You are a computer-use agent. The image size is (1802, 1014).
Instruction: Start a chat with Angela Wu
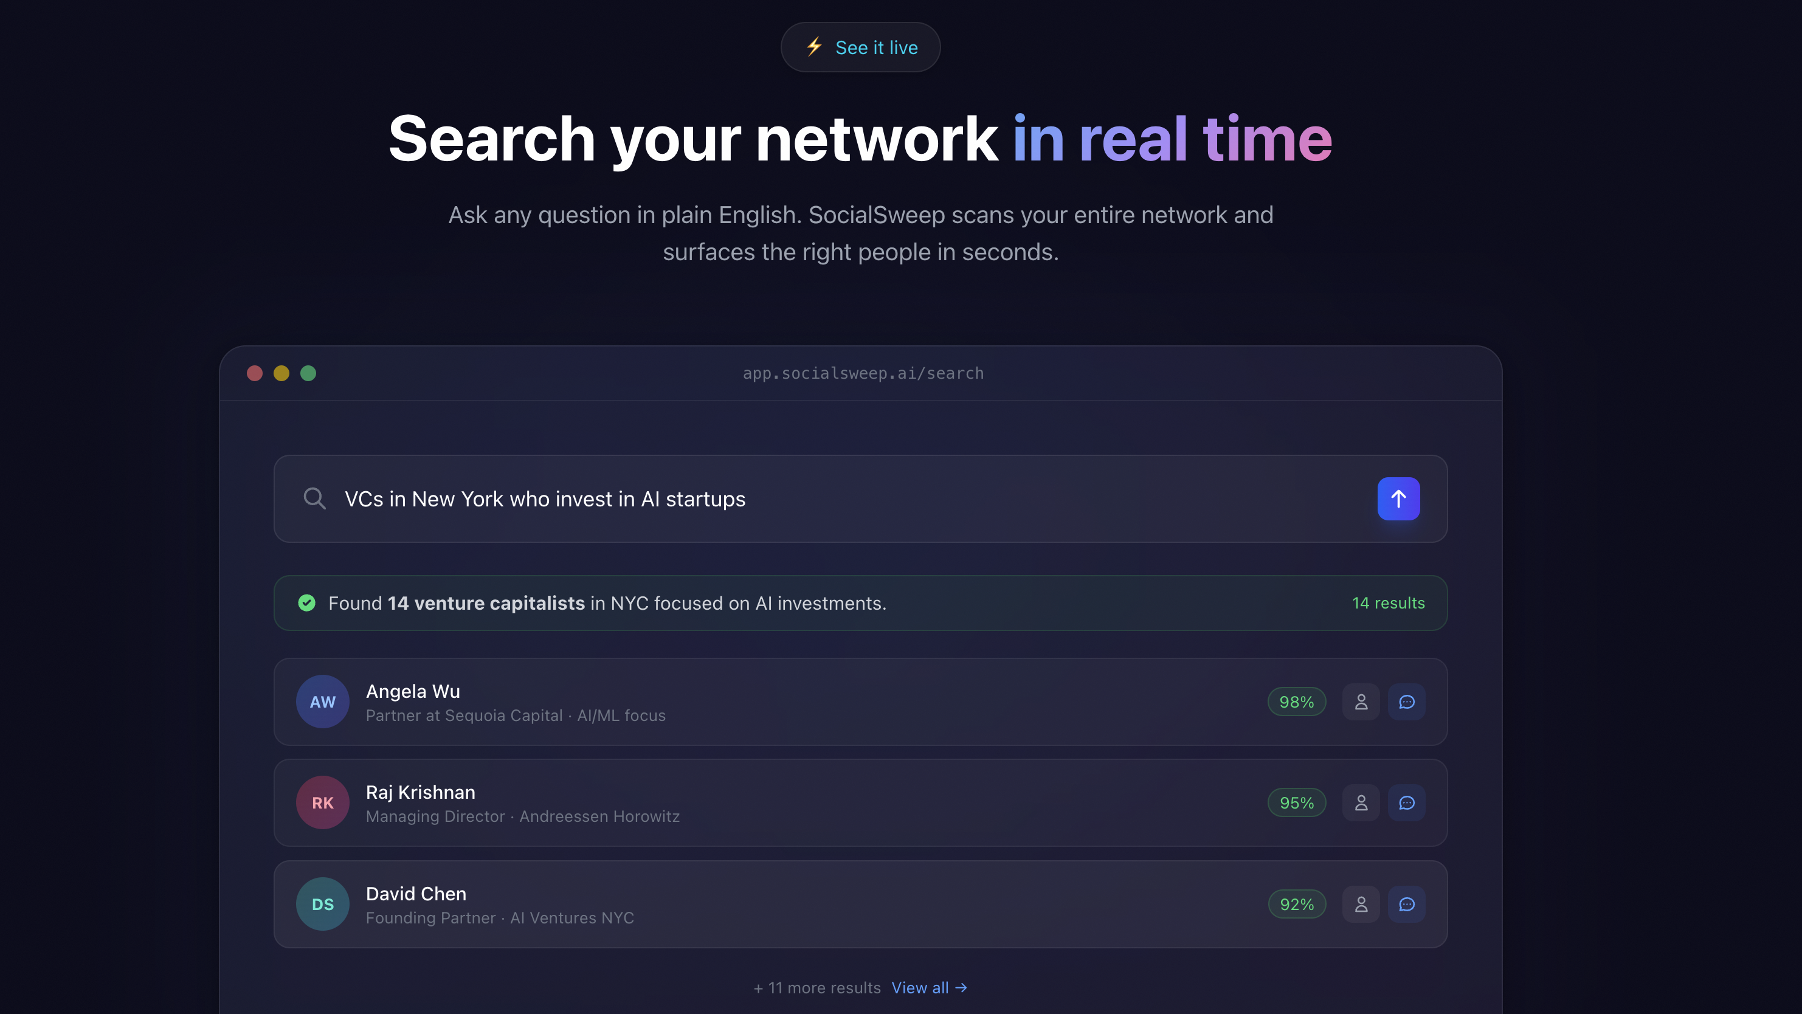(x=1407, y=702)
